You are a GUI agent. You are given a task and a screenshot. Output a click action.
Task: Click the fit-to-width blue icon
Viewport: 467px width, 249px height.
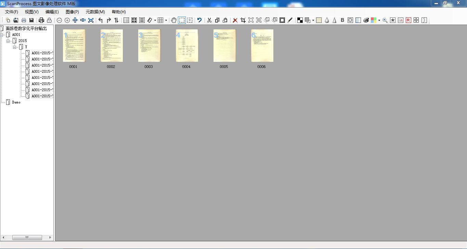(x=83, y=20)
